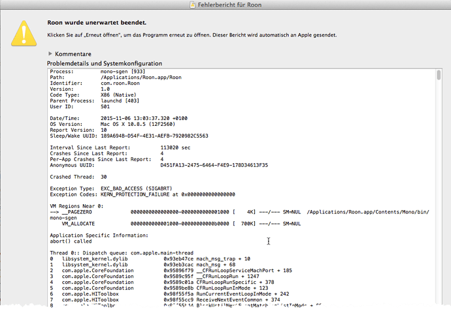Click 'Thread 0:: Dispatch queue: com.apple.main-thread'
Viewport: 451px width, 319px height.
(122, 253)
